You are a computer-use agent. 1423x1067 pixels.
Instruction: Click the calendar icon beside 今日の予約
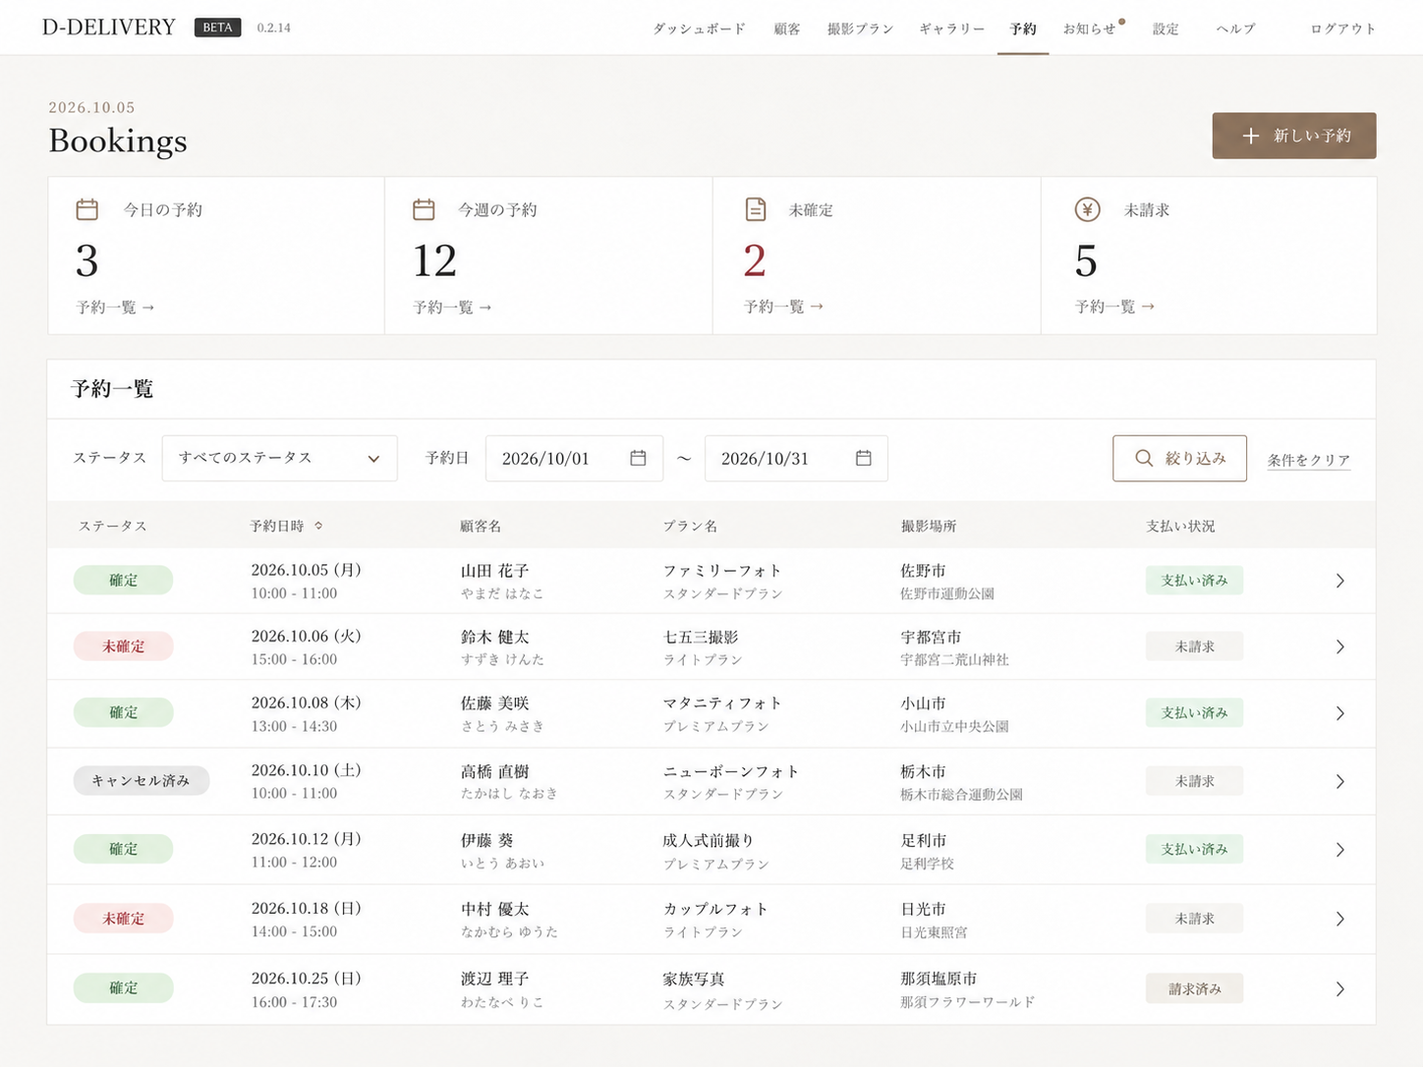87,209
